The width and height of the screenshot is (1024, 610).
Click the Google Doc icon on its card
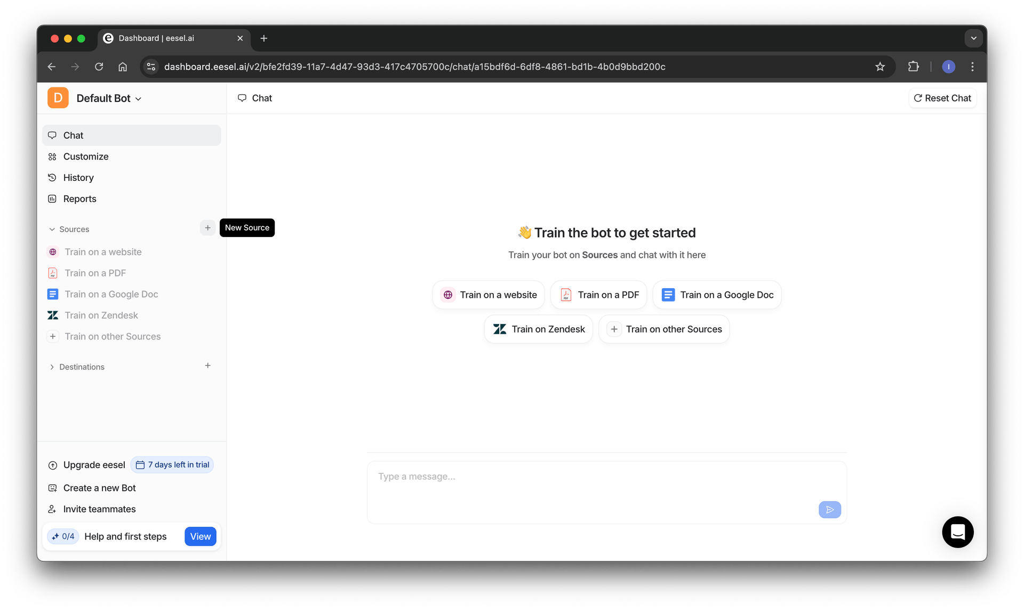coord(668,295)
